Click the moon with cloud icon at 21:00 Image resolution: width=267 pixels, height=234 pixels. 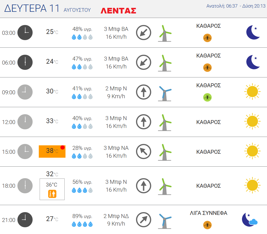[x=250, y=220]
